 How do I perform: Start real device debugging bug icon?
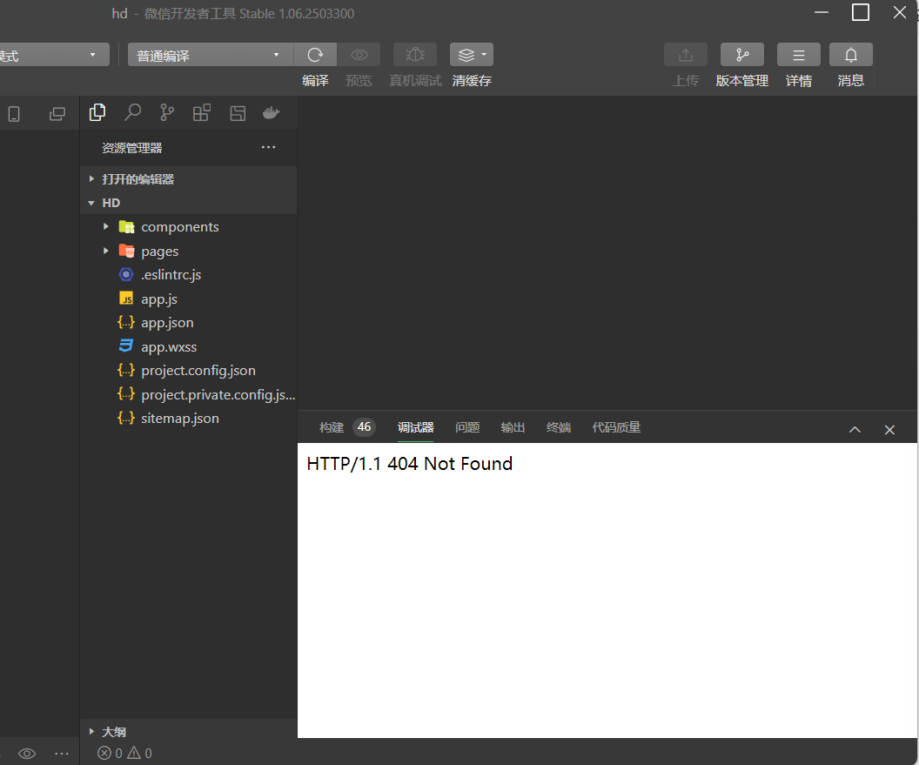click(415, 55)
